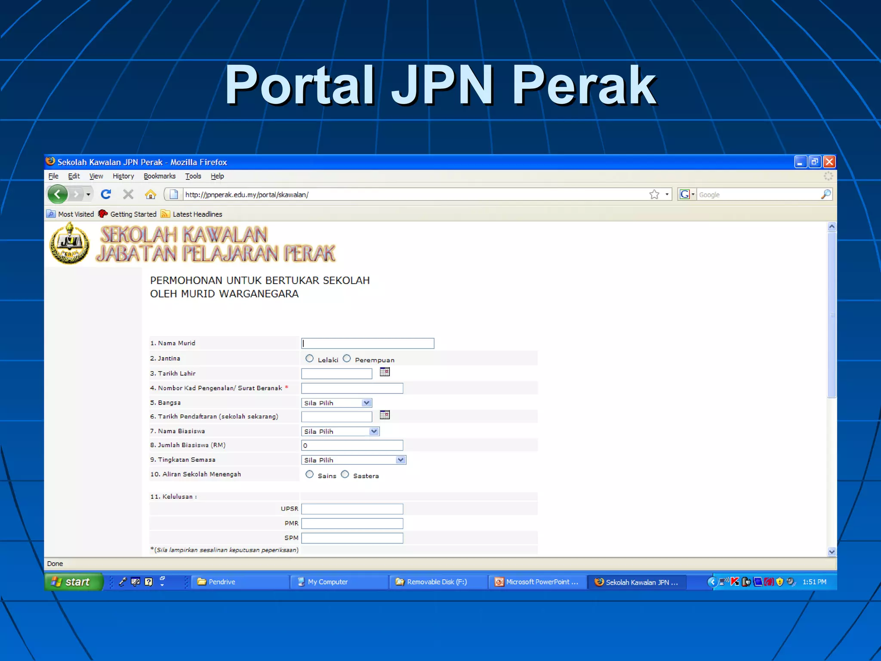Viewport: 881px width, 661px height.
Task: Open the back/forward history dropdown arrow
Action: click(88, 195)
